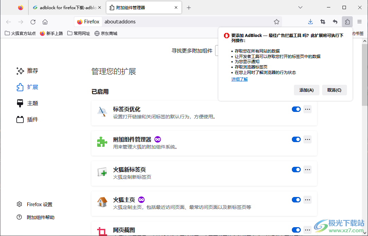Open the downloads panel

click(310, 22)
